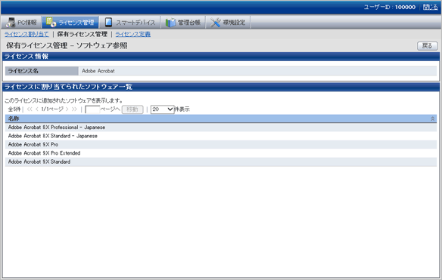
Task: Open the 管理台帳 tab
Action: tap(183, 22)
